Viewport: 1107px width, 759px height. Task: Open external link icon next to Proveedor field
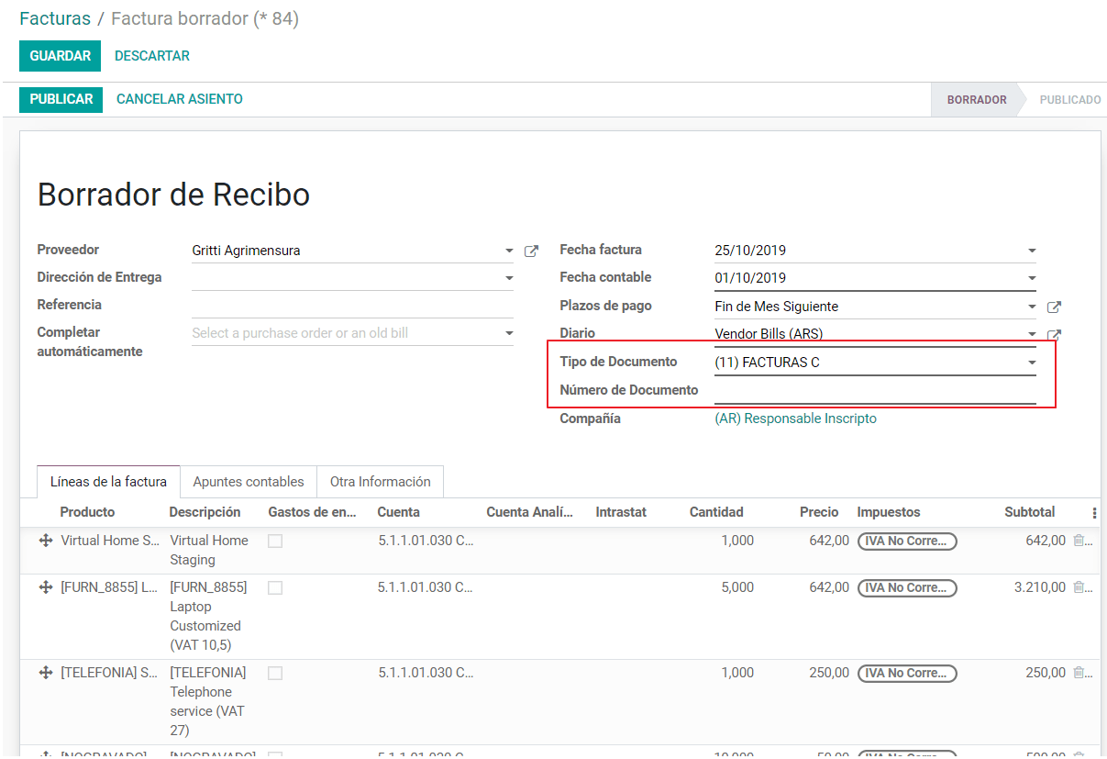tap(531, 251)
